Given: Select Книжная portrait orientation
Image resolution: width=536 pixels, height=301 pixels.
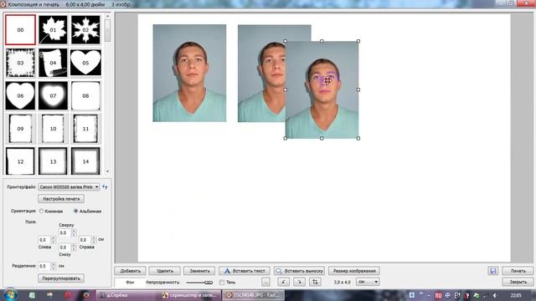Looking at the screenshot, I should click(41, 211).
